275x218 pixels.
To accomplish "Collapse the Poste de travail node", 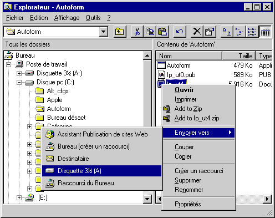I will (x=8, y=65).
